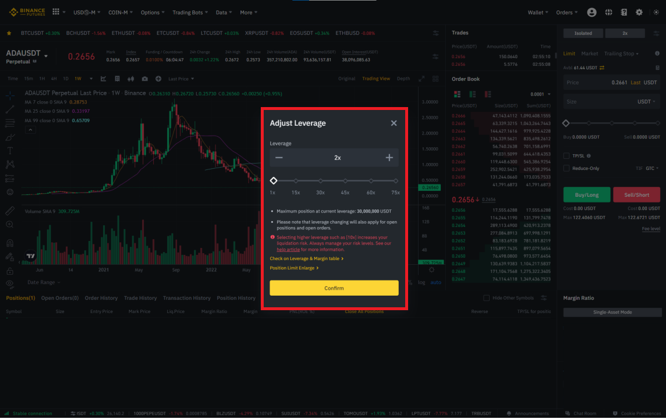Click the Sell/Short button
This screenshot has width=666, height=419.
point(636,195)
